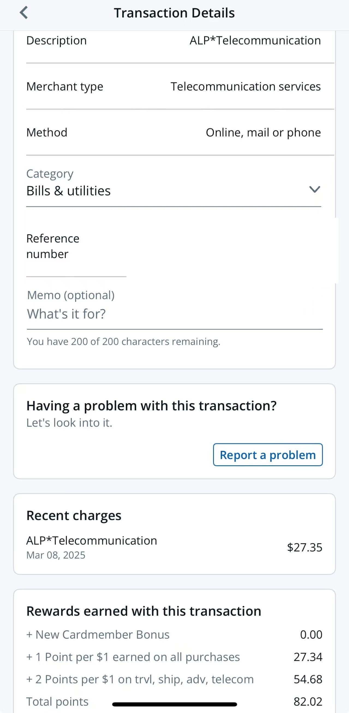Click the Telecommunication services merchant type

[x=245, y=87]
